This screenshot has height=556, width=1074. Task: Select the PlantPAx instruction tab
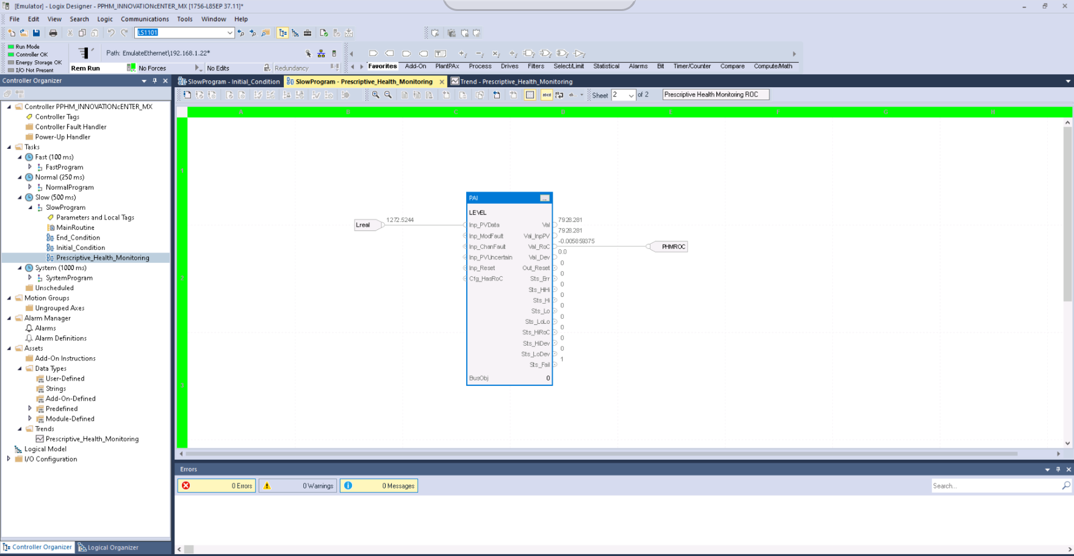pyautogui.click(x=447, y=66)
